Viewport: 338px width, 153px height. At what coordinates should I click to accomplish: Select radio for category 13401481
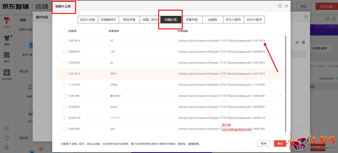(x=64, y=96)
